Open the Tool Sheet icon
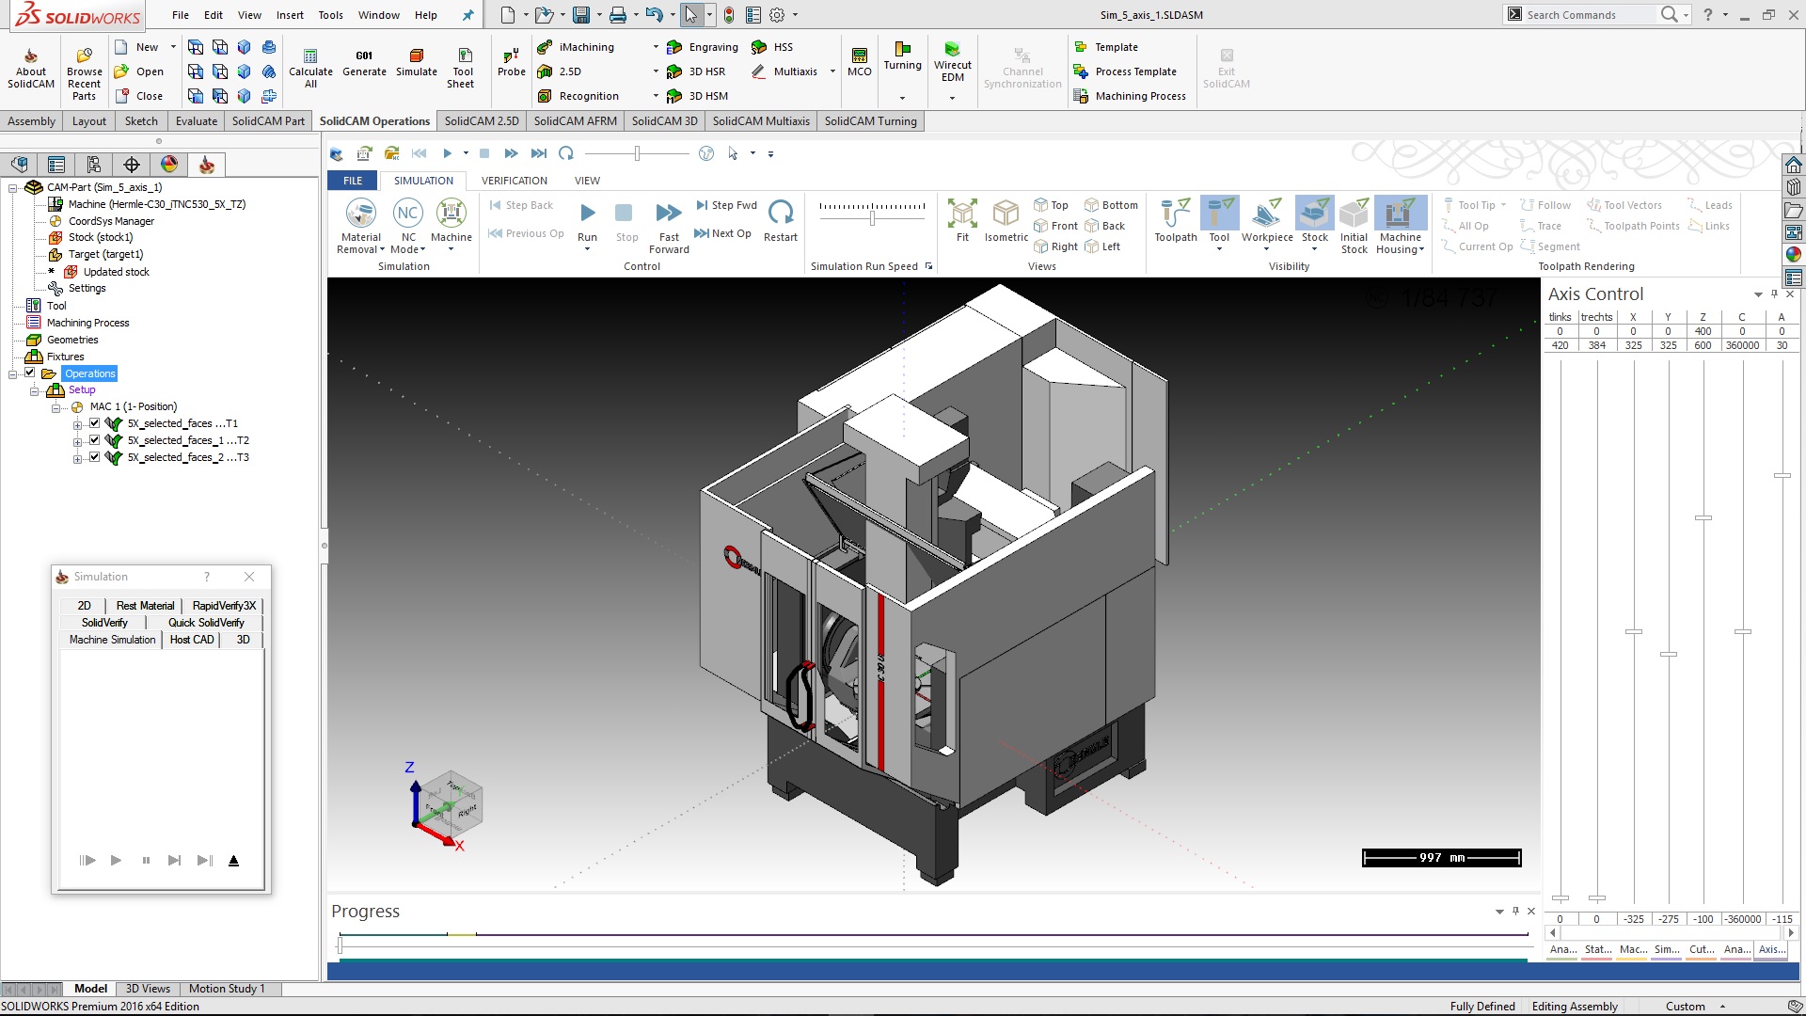The height and width of the screenshot is (1016, 1806). [462, 69]
